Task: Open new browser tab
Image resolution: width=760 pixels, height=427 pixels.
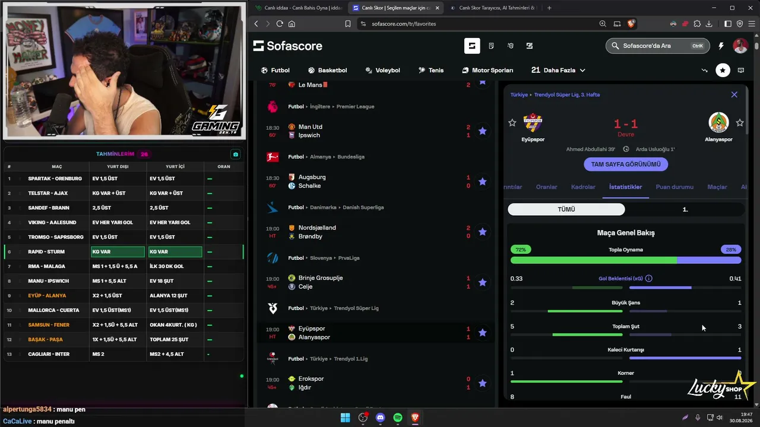Action: (549, 8)
